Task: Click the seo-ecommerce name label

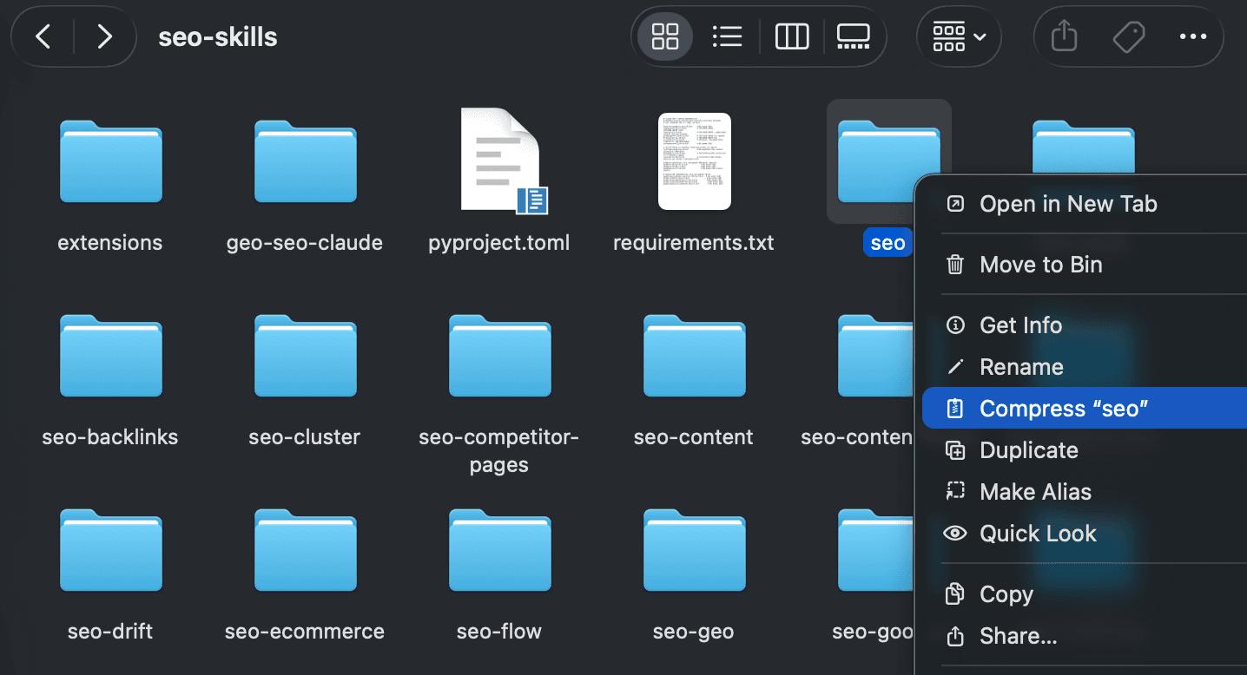Action: point(305,632)
